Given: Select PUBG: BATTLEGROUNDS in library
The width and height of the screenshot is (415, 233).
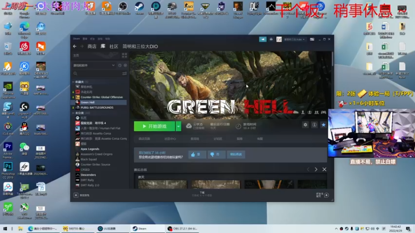Looking at the screenshot, I should (97, 108).
